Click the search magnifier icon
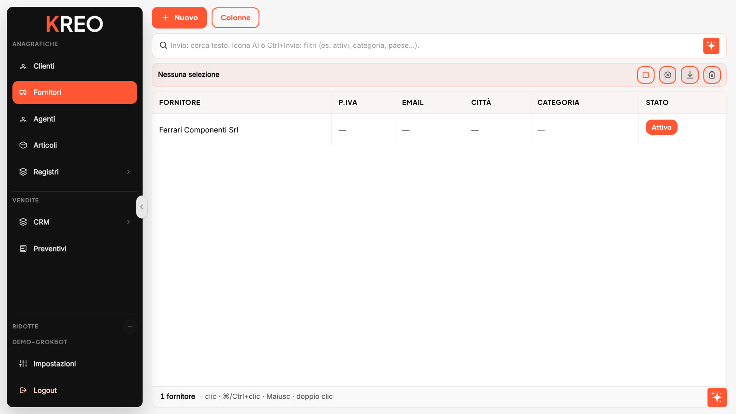Viewport: 736px width, 414px height. 163,46
